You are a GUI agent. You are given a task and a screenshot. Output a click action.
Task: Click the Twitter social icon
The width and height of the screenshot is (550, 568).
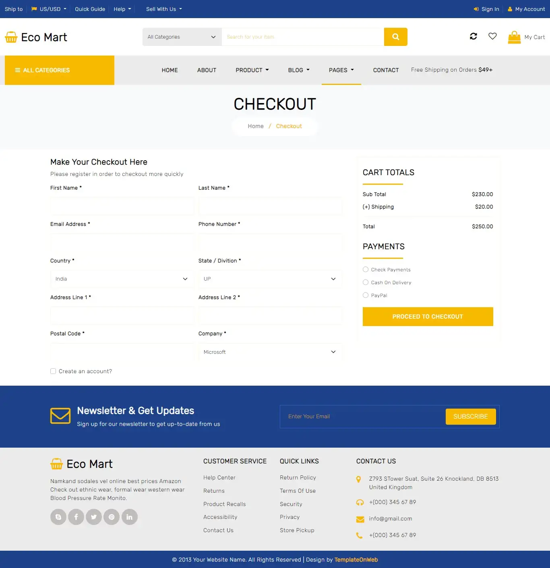click(x=93, y=517)
